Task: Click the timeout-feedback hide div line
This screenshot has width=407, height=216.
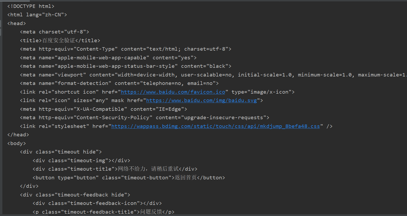Action: (75, 195)
